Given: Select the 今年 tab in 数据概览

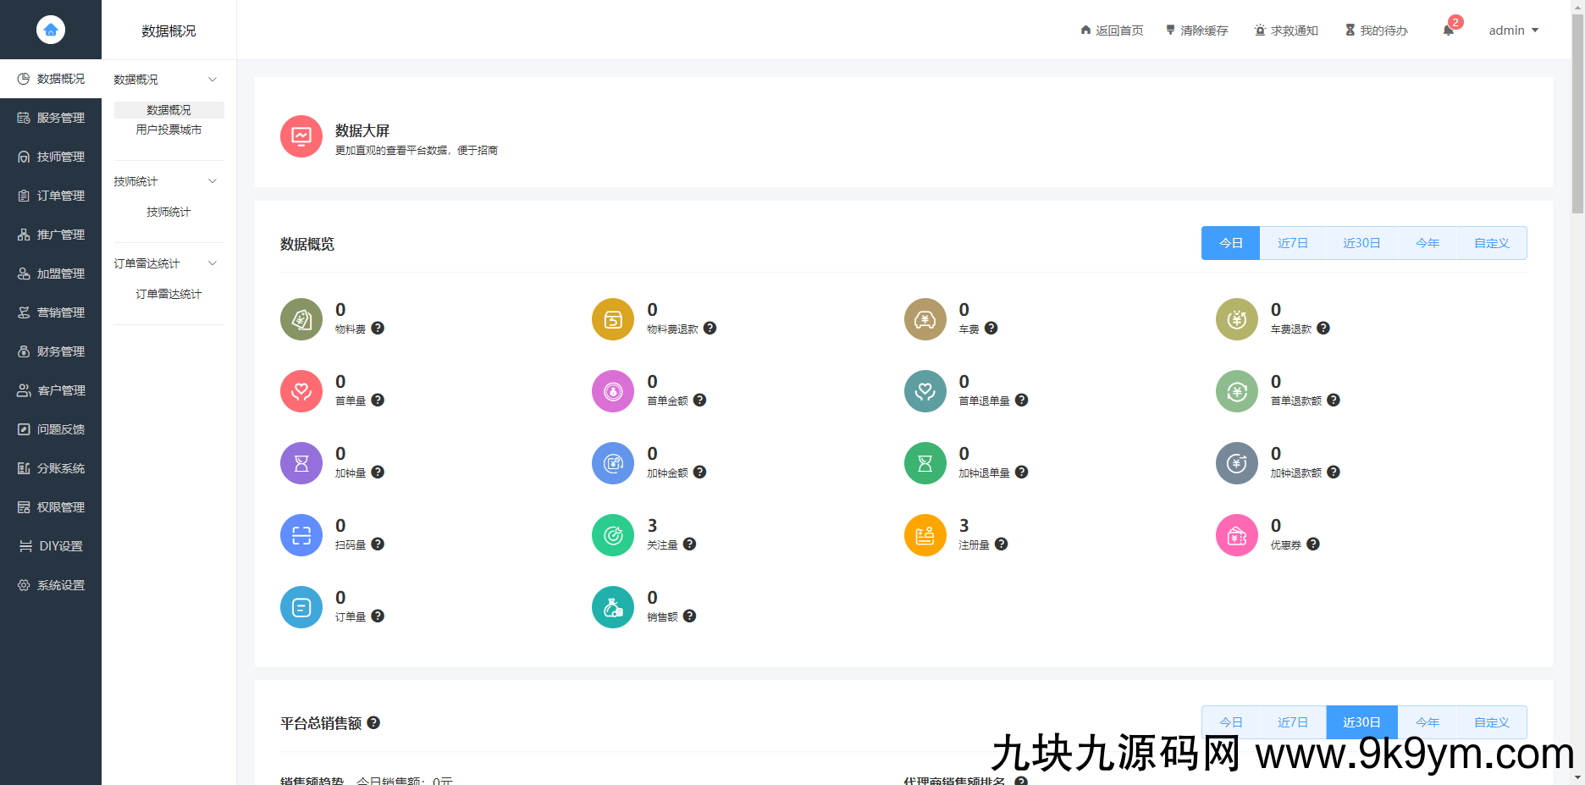Looking at the screenshot, I should tap(1427, 243).
